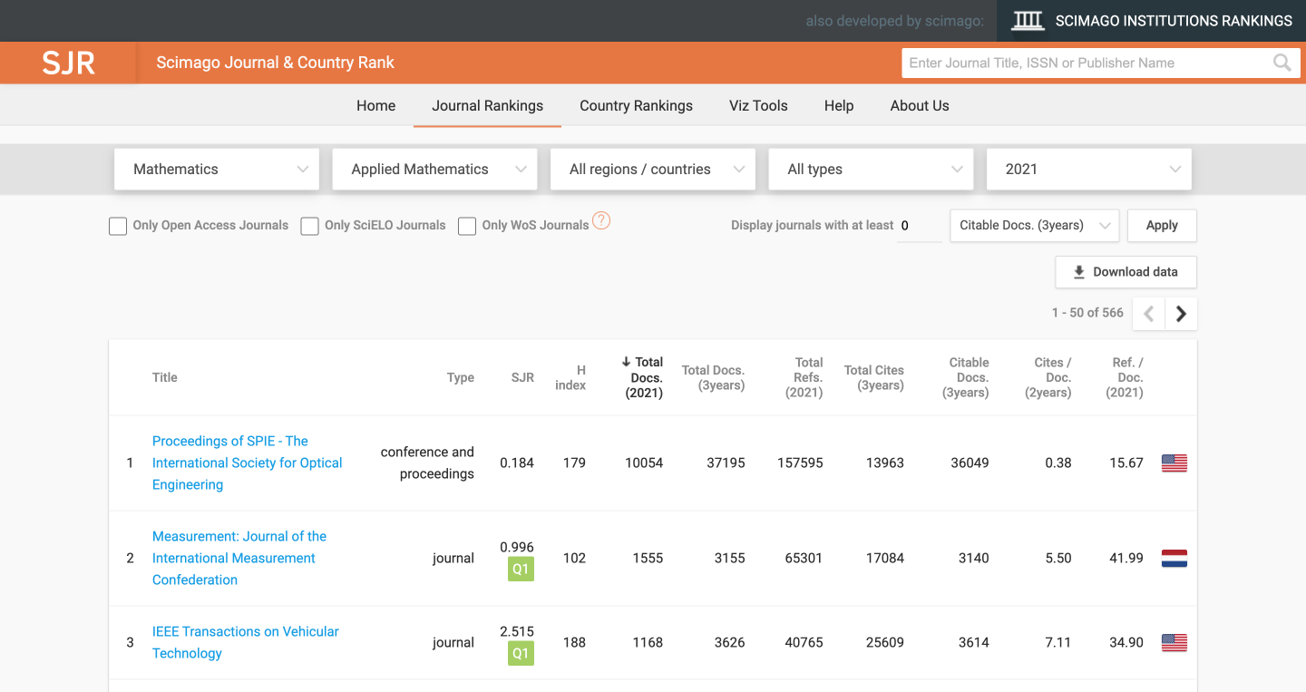1306x692 pixels.
Task: Sort by H index column header
Action: [x=571, y=377]
